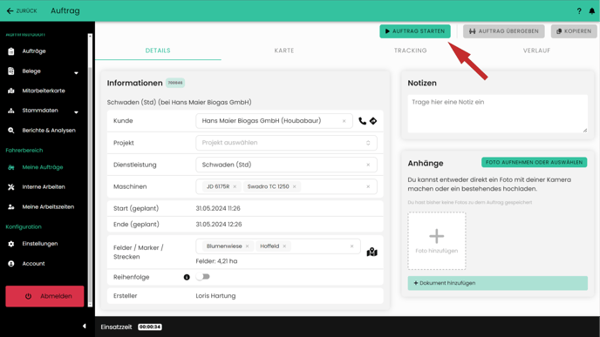Image resolution: width=600 pixels, height=337 pixels.
Task: Click the Einsatzzeit timer badge
Action: pyautogui.click(x=150, y=327)
